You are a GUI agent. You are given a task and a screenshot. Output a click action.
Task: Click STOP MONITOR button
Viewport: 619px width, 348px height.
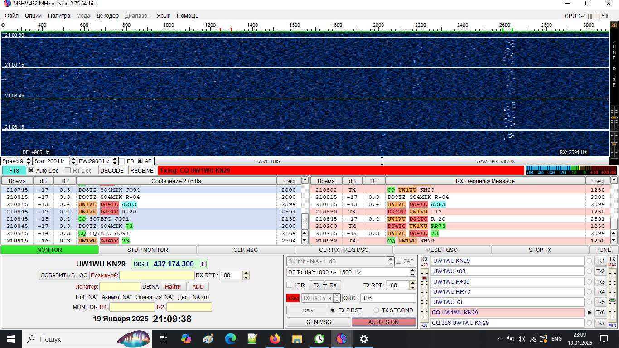(x=148, y=250)
